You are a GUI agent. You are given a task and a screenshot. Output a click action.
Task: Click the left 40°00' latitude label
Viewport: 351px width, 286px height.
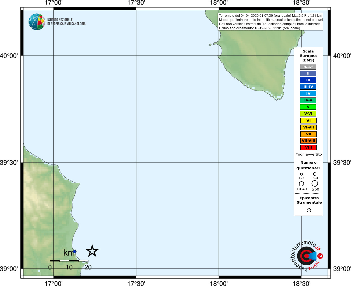point(9,56)
